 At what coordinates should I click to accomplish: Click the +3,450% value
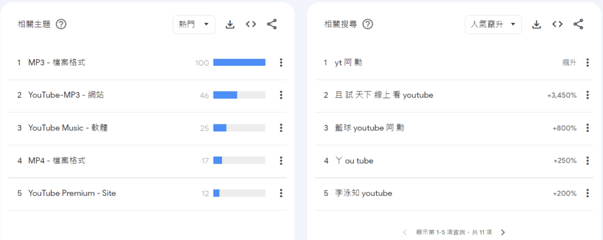pyautogui.click(x=562, y=96)
